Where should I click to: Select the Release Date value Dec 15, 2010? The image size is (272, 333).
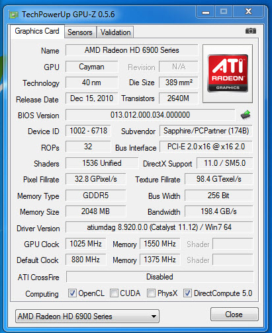pos(91,98)
